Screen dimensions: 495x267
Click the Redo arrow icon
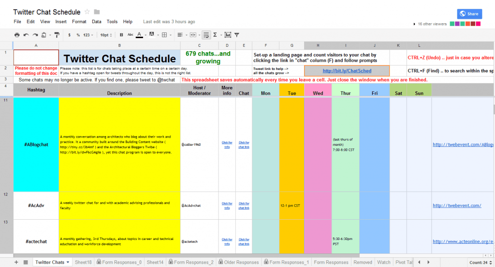tap(35, 35)
